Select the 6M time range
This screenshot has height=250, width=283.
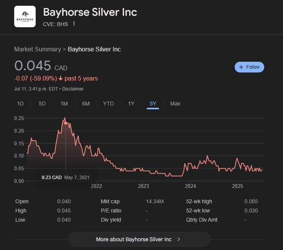click(x=86, y=104)
